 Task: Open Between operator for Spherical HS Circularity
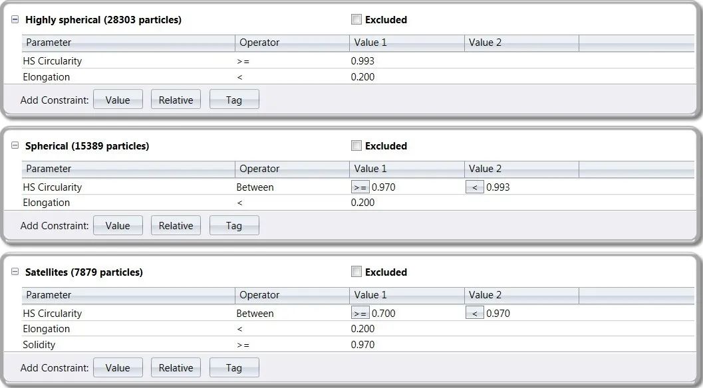click(x=255, y=187)
